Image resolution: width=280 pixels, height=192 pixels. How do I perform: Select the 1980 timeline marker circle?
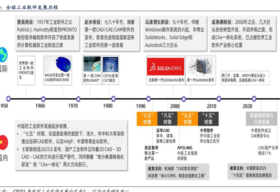point(114,99)
